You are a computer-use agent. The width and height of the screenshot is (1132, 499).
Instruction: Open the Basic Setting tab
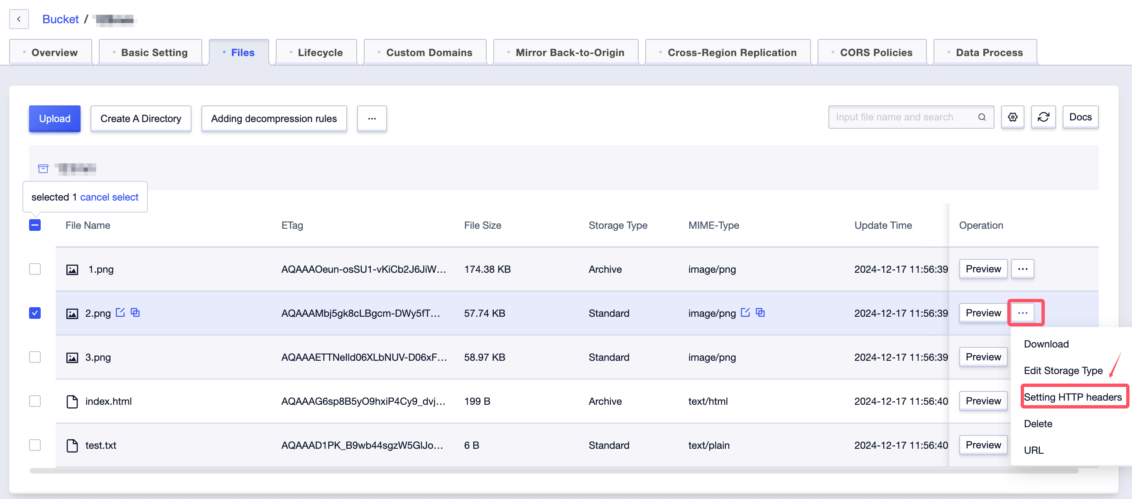point(150,52)
